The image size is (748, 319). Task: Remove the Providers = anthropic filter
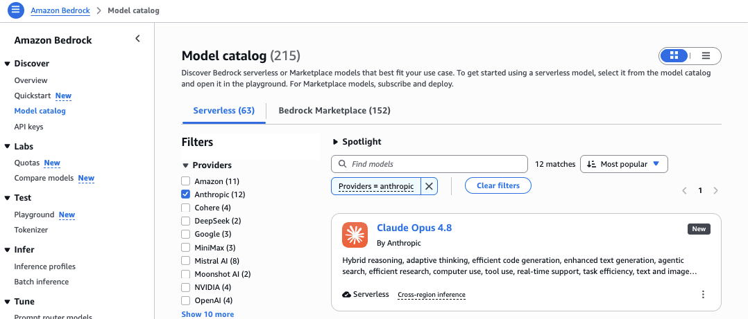[x=429, y=186]
